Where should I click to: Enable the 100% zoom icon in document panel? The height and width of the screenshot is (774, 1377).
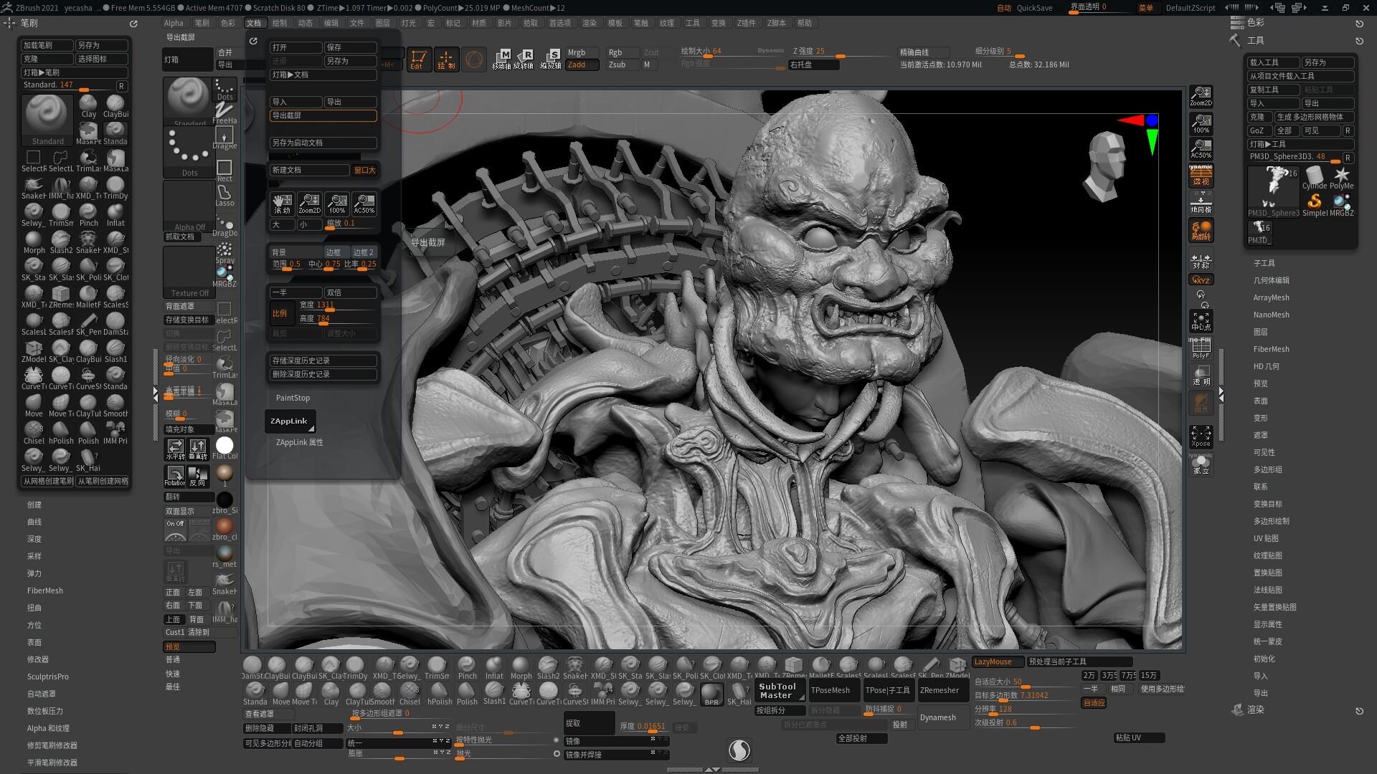click(337, 204)
